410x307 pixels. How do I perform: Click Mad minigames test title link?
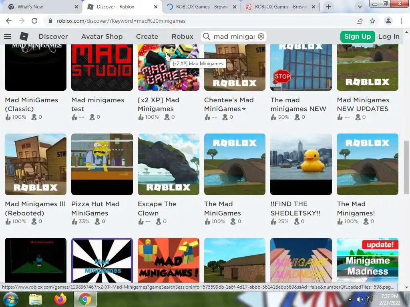tap(98, 104)
